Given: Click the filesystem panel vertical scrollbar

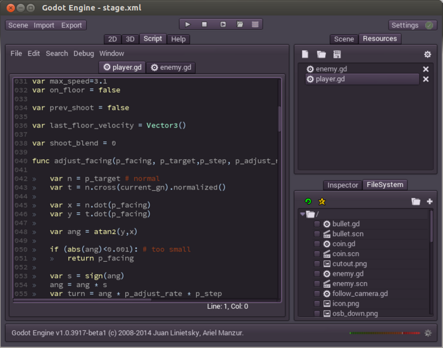Looking at the screenshot, I should pos(431,226).
